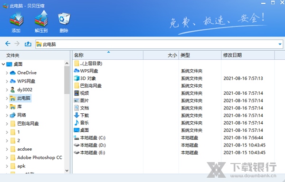Sort by the 名称 column header
This screenshot has width=285, height=182.
pos(108,55)
